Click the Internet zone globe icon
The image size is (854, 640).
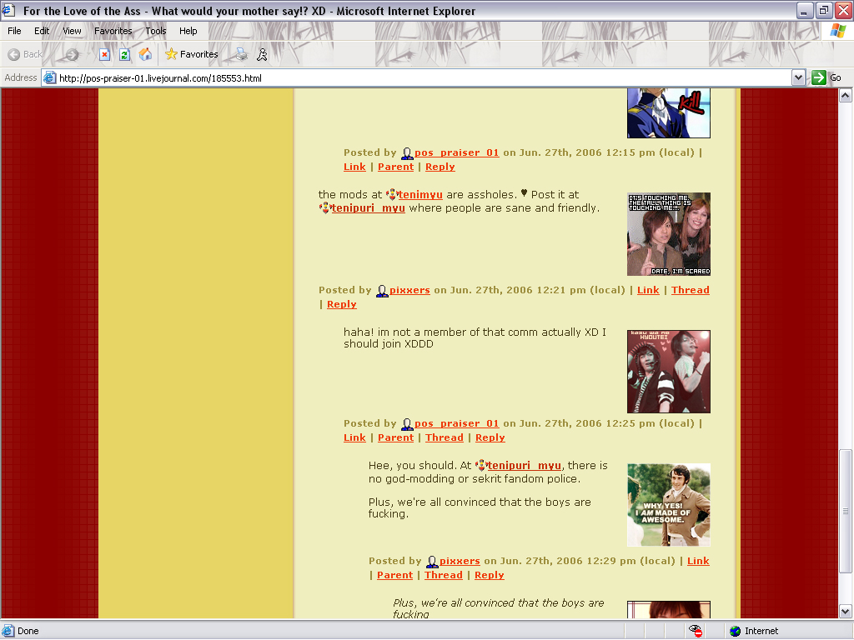pyautogui.click(x=736, y=631)
